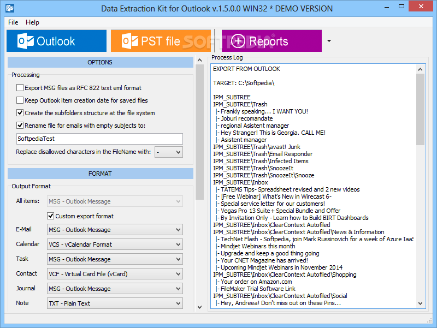The width and height of the screenshot is (437, 328).
Task: Open the All items format dropdown
Action: [x=115, y=201]
